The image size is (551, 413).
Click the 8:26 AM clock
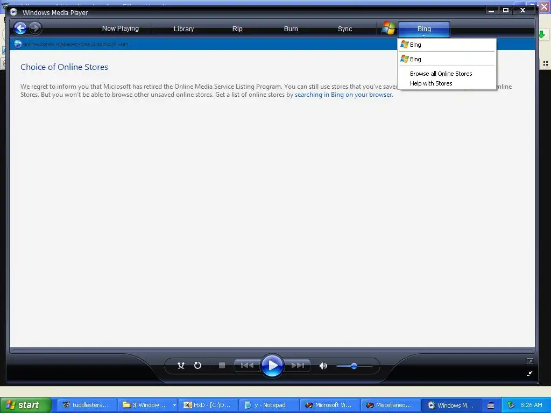[531, 405]
